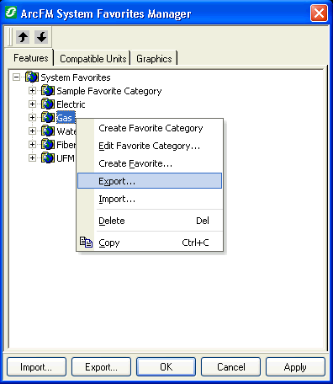This screenshot has width=333, height=384.
Task: Switch to the Compatible Units tab
Action: [92, 59]
